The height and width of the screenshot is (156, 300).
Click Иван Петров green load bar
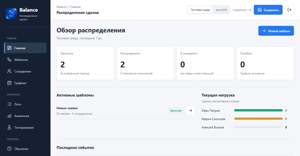tap(259, 110)
